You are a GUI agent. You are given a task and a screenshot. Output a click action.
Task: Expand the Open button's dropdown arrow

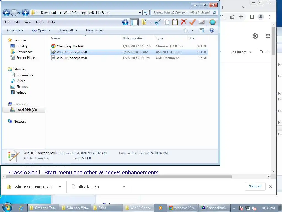(50, 30)
